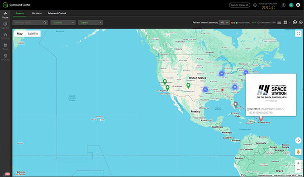This screenshot has width=304, height=177.
Task: Zoom out on the map
Action: tap(298, 170)
